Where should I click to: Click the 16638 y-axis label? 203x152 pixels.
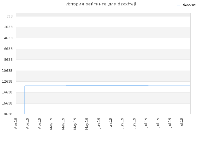[7, 103]
